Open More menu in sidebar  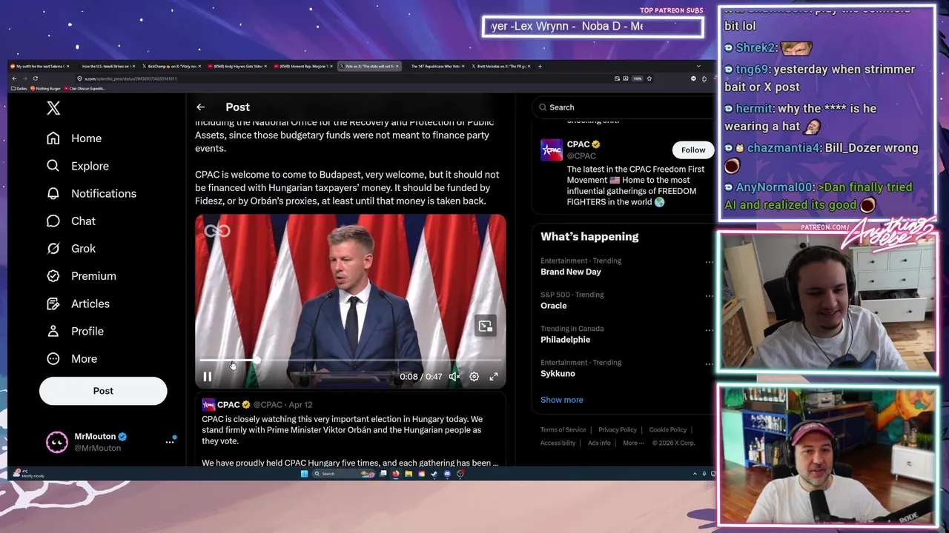tap(72, 358)
